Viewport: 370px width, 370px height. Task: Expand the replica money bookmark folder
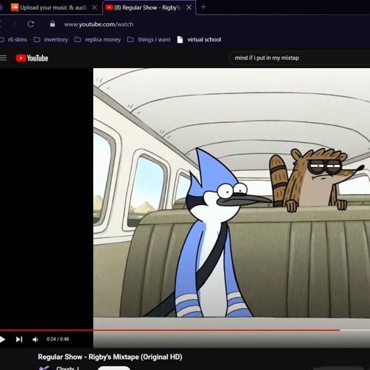click(98, 39)
